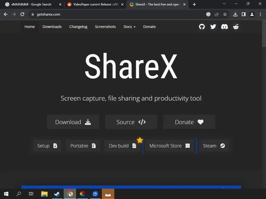Open the Steam download option
Image resolution: width=266 pixels, height=199 pixels.
pyautogui.click(x=214, y=146)
